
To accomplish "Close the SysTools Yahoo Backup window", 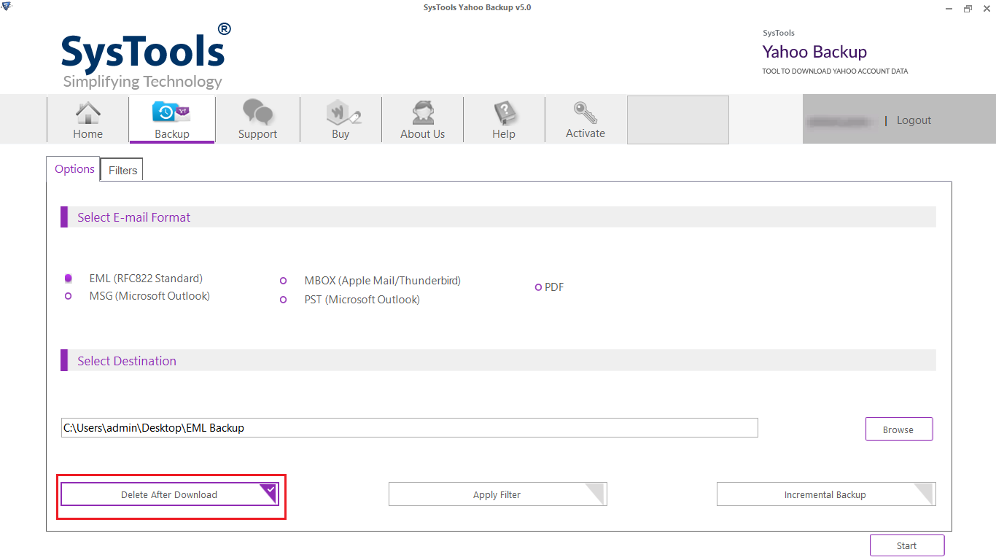I will coord(985,9).
